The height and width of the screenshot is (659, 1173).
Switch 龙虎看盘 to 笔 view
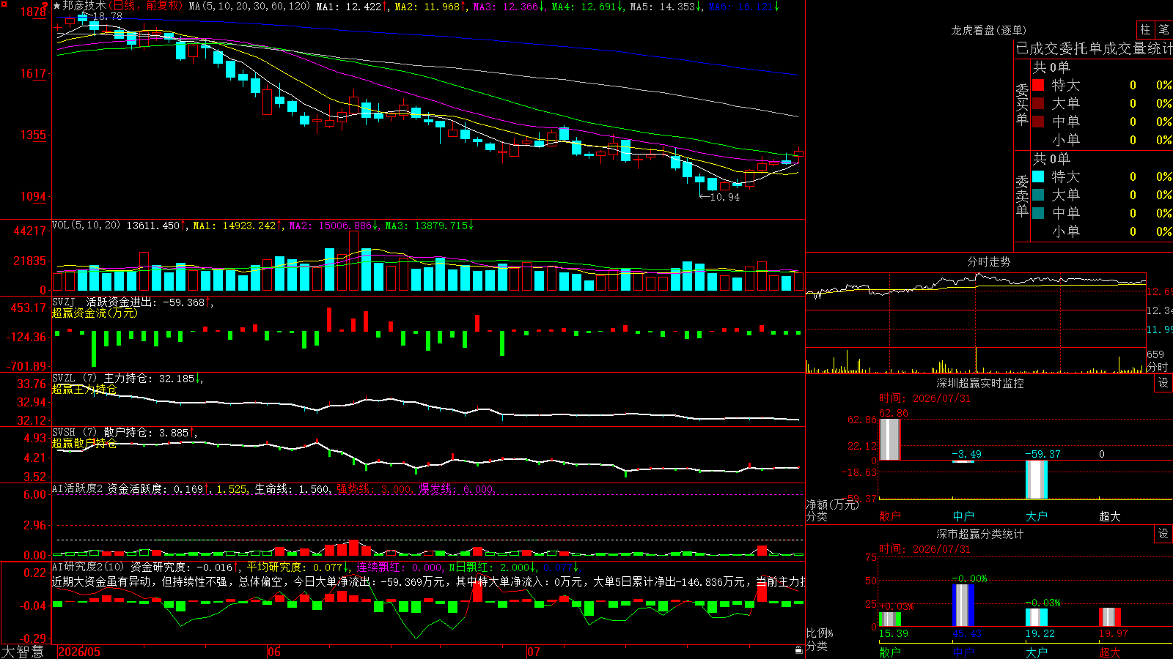[x=1163, y=29]
